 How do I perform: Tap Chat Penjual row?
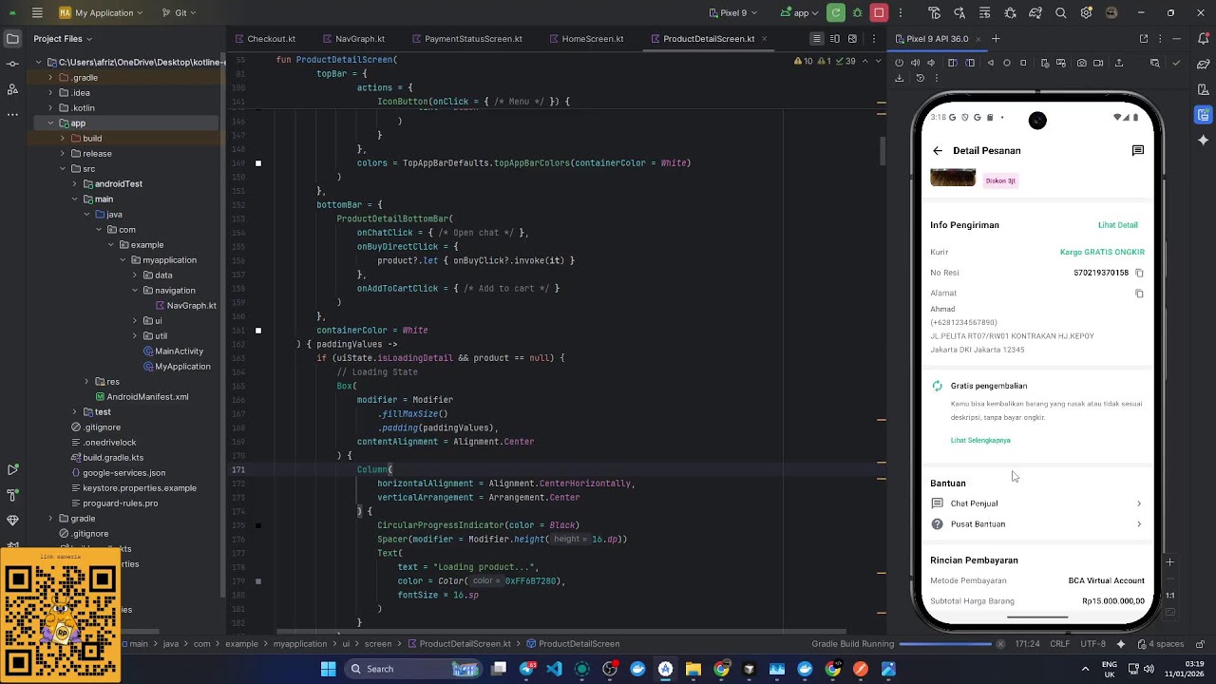click(x=1036, y=503)
